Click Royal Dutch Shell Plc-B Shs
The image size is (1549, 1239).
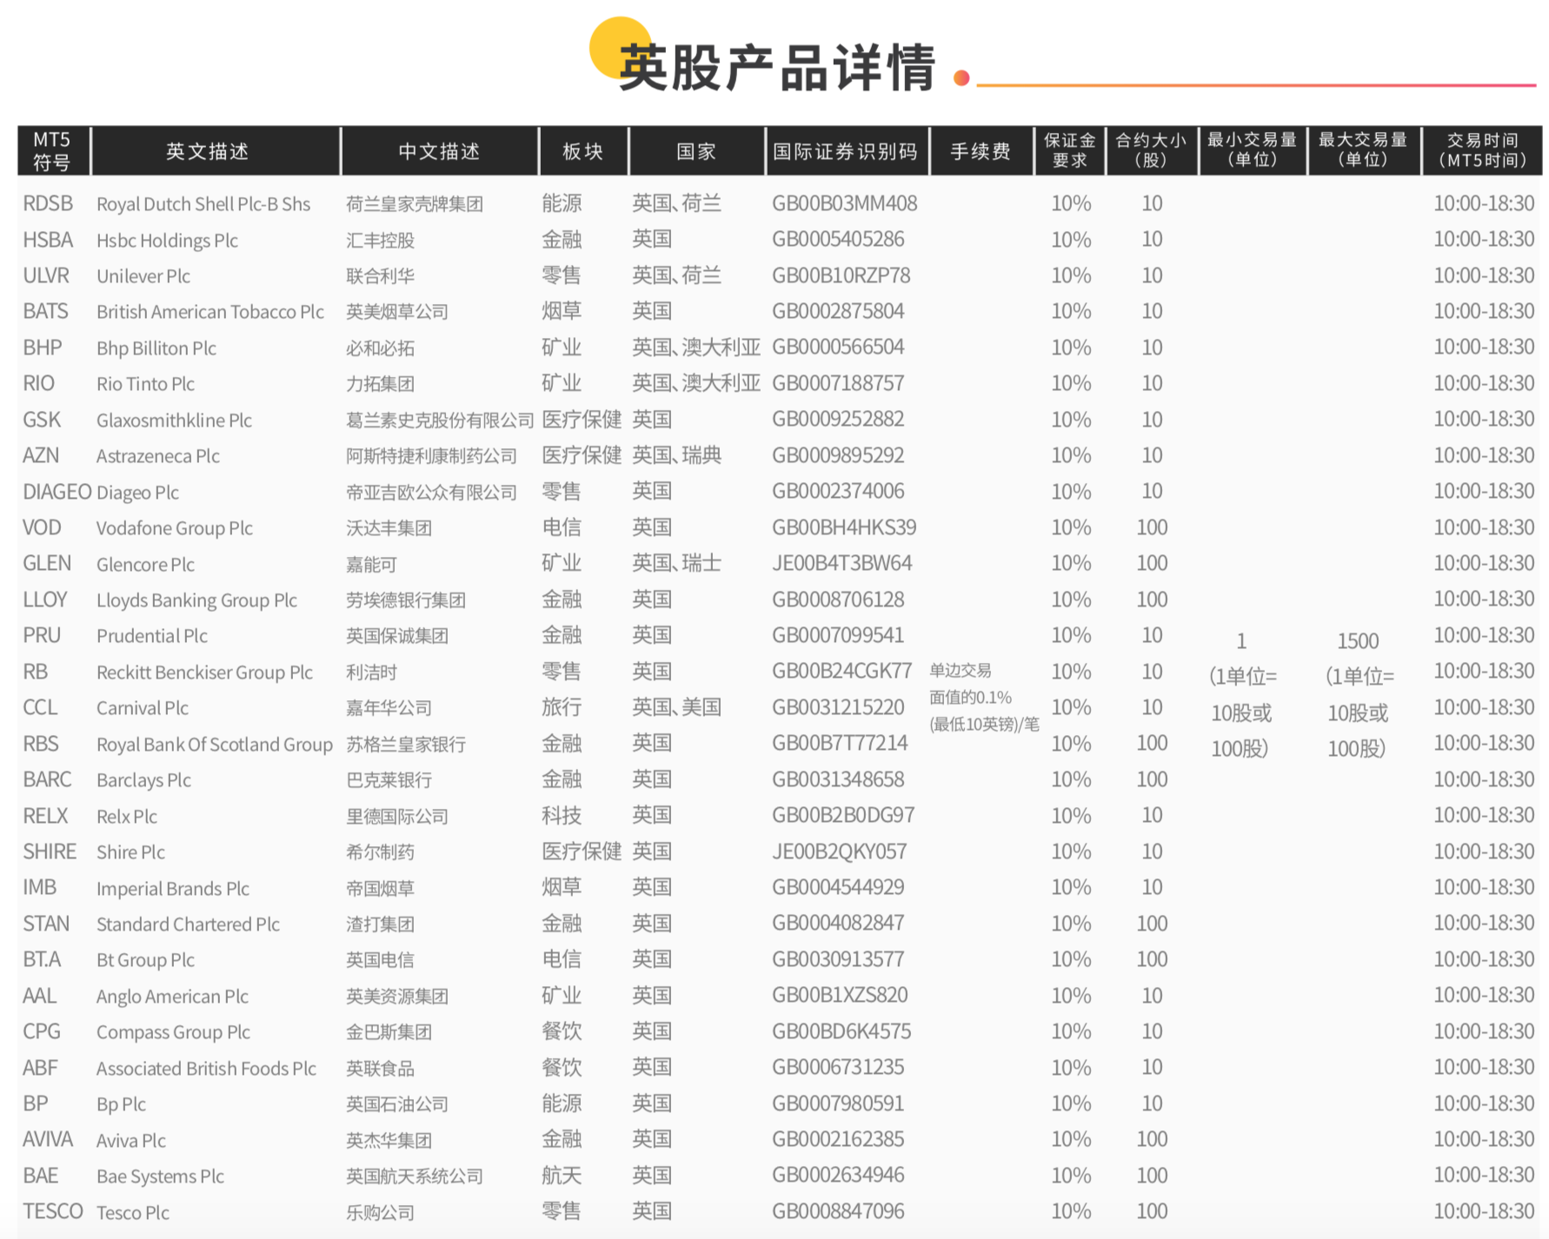[x=203, y=204]
